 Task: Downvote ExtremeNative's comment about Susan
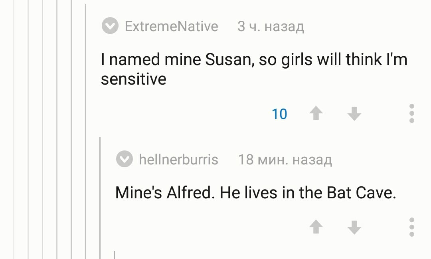tap(354, 114)
